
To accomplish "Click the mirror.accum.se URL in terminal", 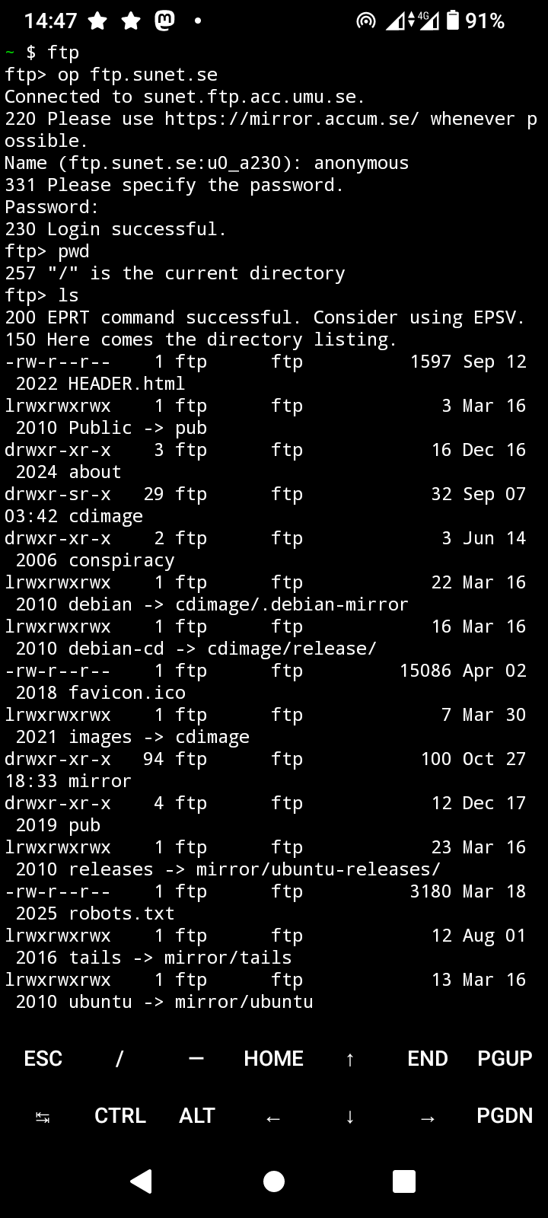I will [x=292, y=119].
